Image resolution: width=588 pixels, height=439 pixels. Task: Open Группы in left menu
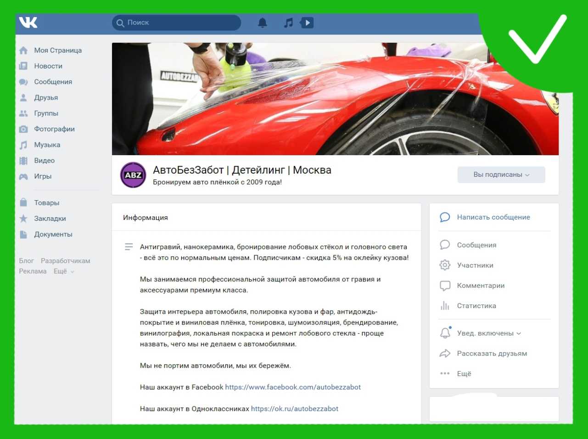click(x=46, y=113)
